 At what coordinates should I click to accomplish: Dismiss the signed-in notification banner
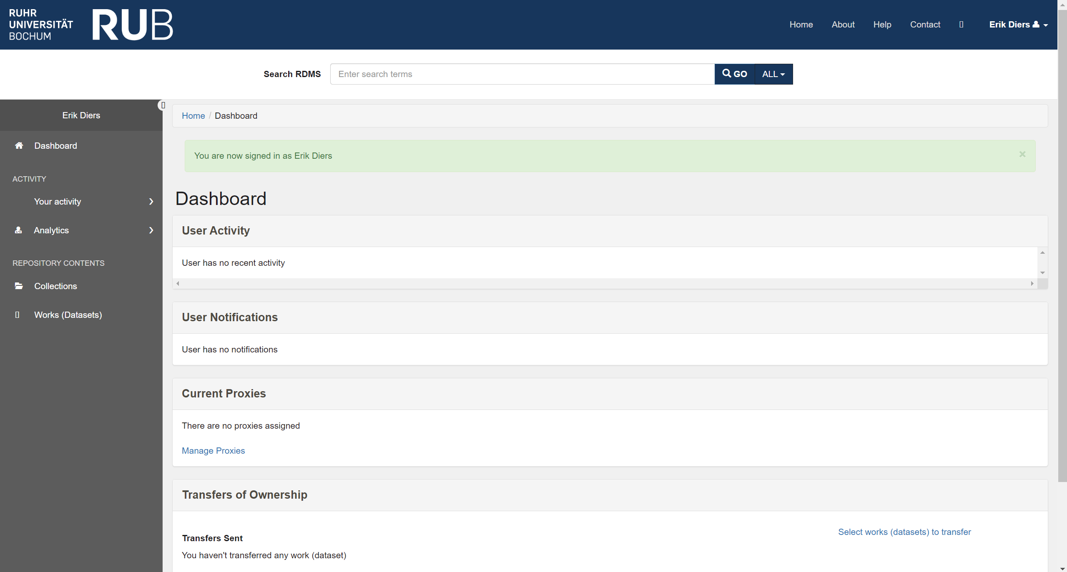1022,155
